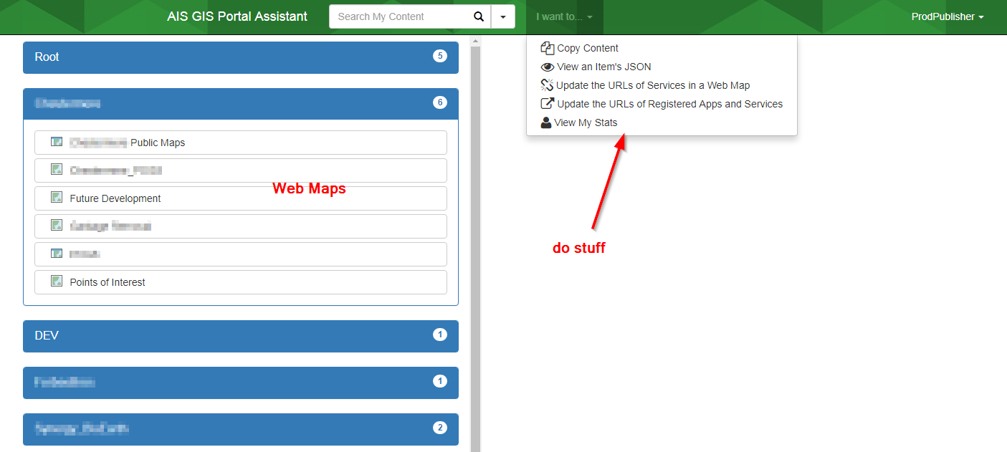Click AIS GIS Portal Assistant title
This screenshot has width=1007, height=452.
click(x=237, y=16)
